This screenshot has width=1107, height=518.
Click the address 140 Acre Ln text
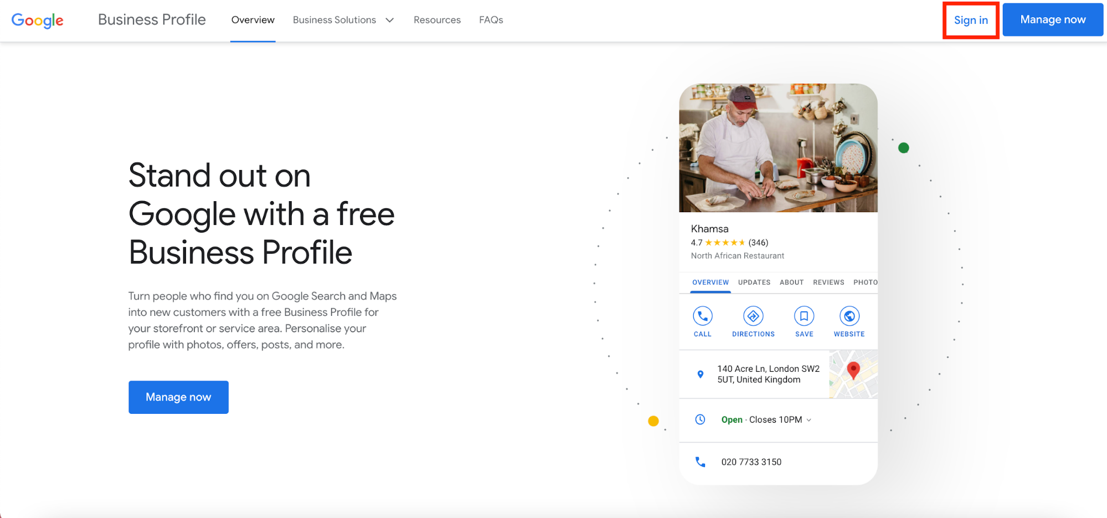pos(768,374)
